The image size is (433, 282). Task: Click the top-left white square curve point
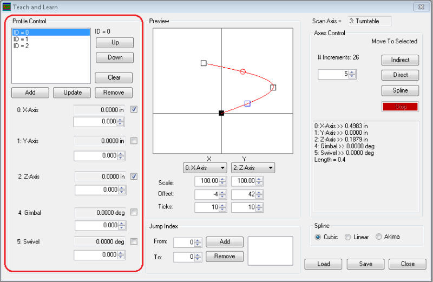[204, 63]
